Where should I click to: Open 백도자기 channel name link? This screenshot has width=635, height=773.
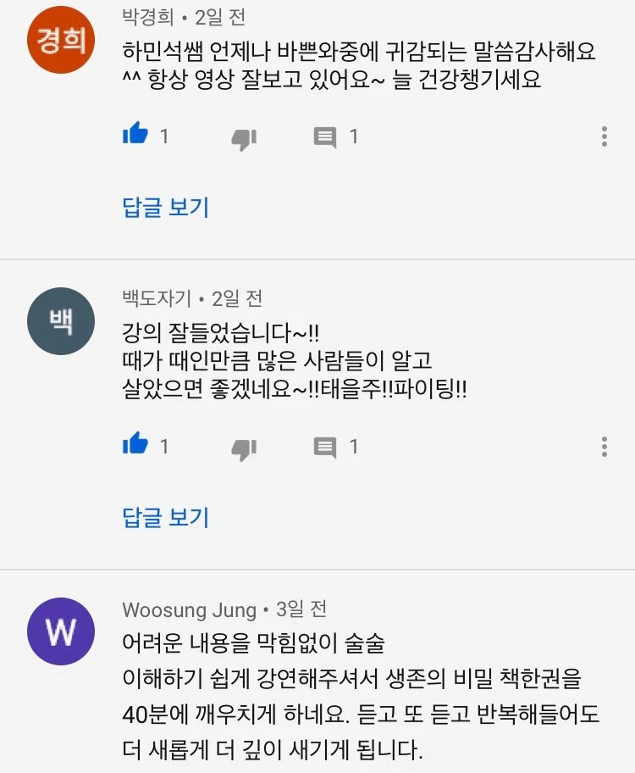[157, 298]
